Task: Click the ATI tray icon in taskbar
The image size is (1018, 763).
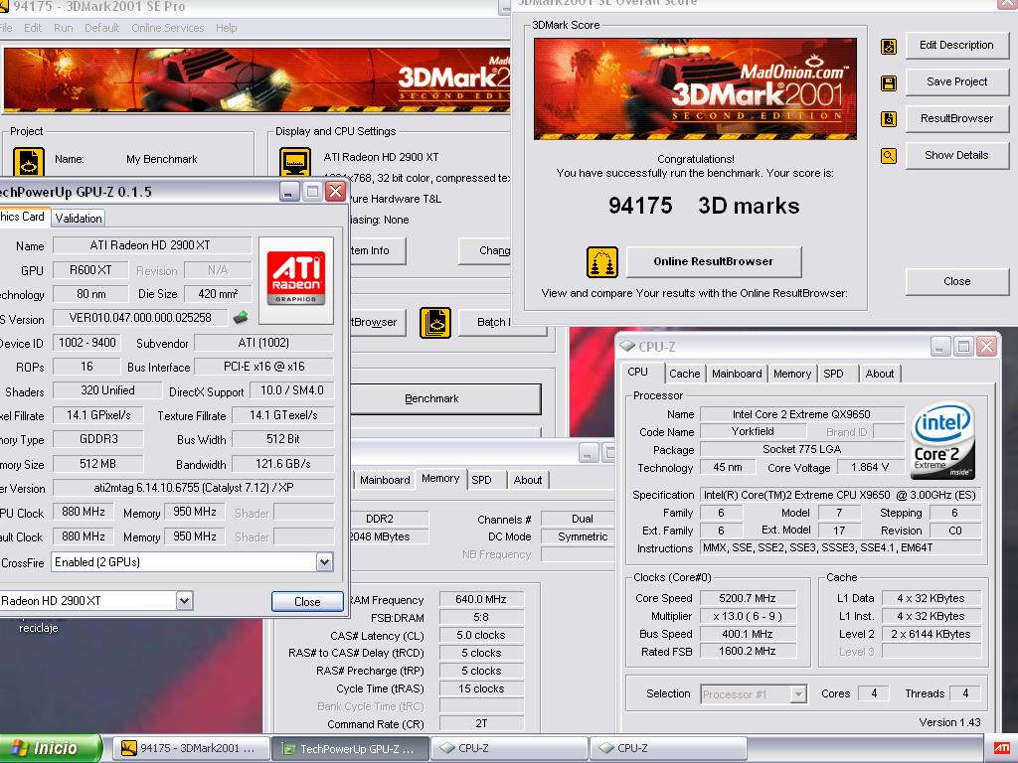Action: (x=1002, y=748)
